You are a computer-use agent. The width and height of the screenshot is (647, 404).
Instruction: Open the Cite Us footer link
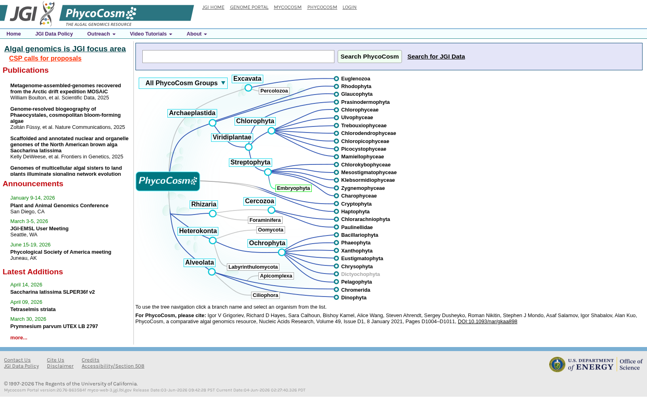pos(55,360)
